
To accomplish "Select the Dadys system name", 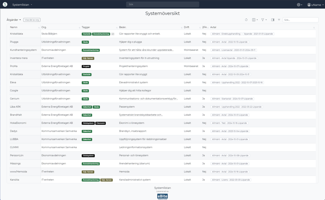I will 13,131.
